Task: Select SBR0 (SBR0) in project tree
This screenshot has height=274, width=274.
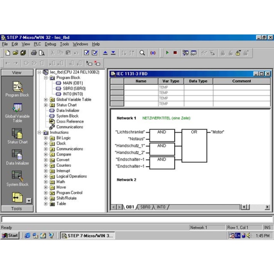Action: click(74, 88)
